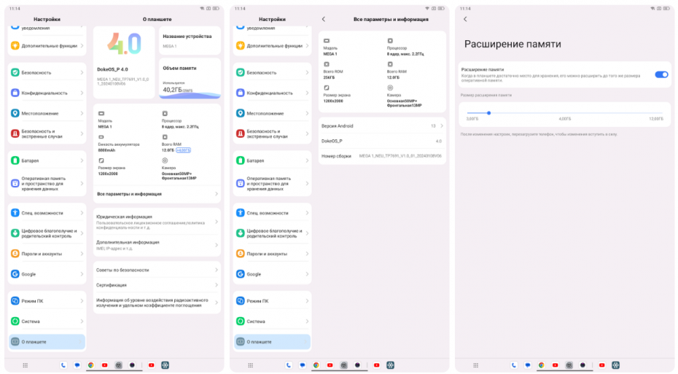Open snowflake app in left screenshot dock
This screenshot has width=678, height=374.
pyautogui.click(x=165, y=365)
